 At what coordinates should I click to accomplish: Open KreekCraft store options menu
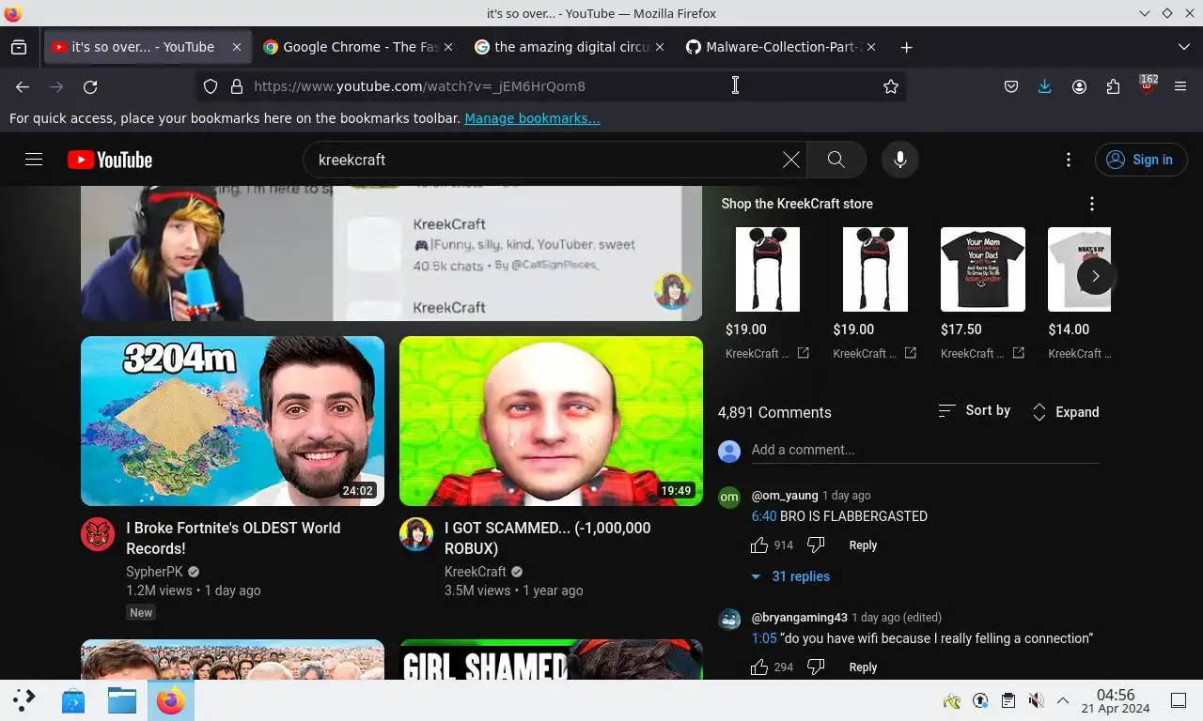coord(1091,204)
